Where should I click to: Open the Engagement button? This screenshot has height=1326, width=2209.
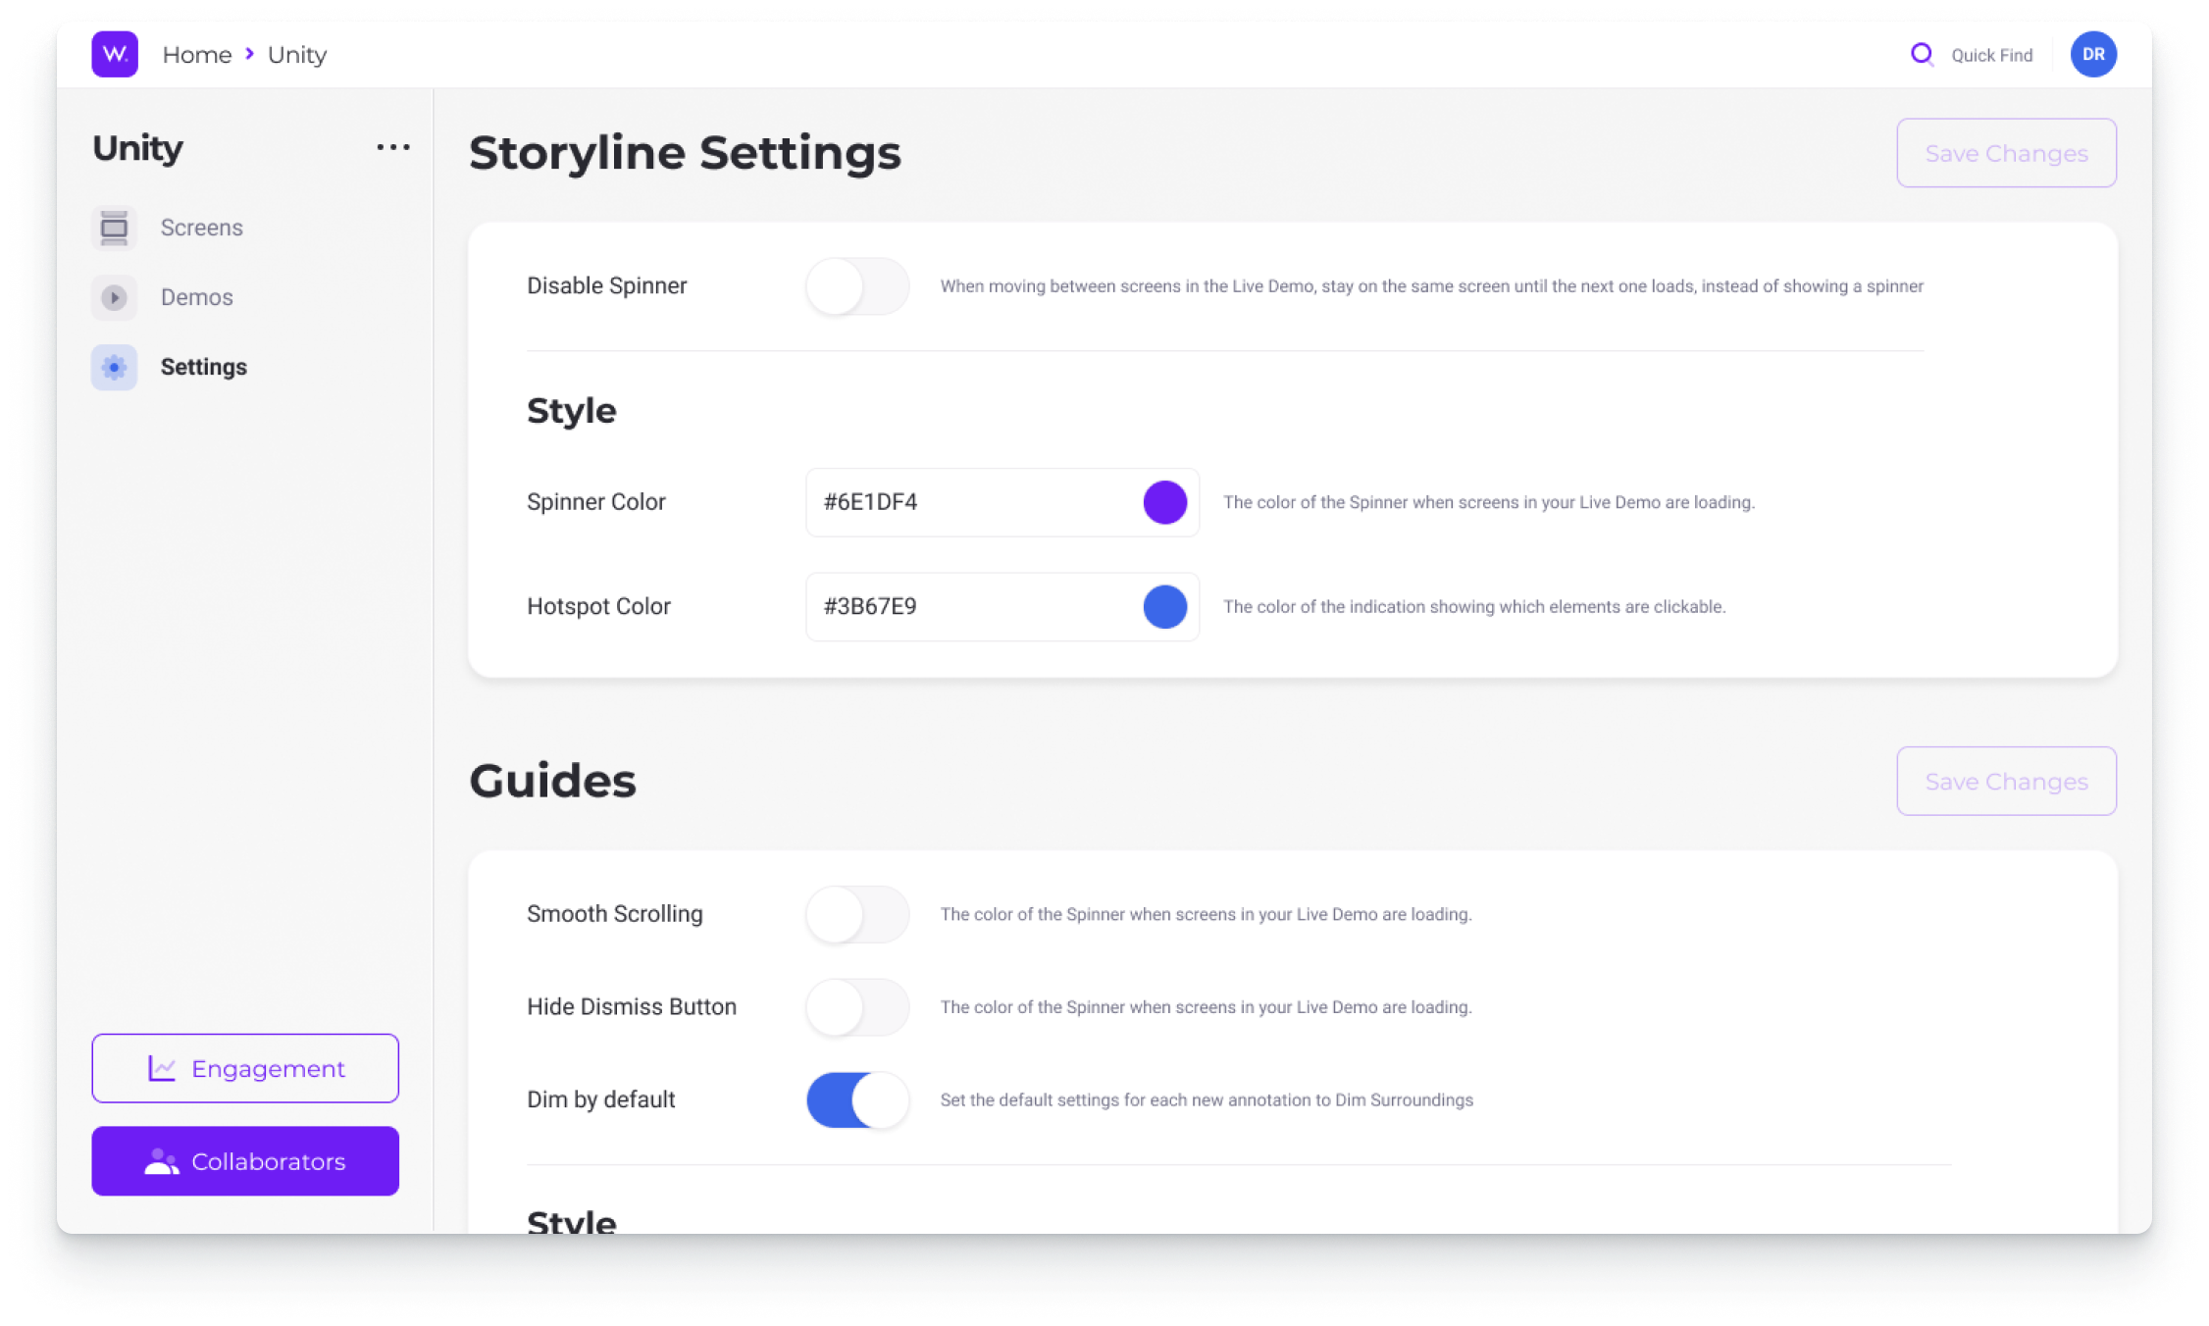click(245, 1068)
